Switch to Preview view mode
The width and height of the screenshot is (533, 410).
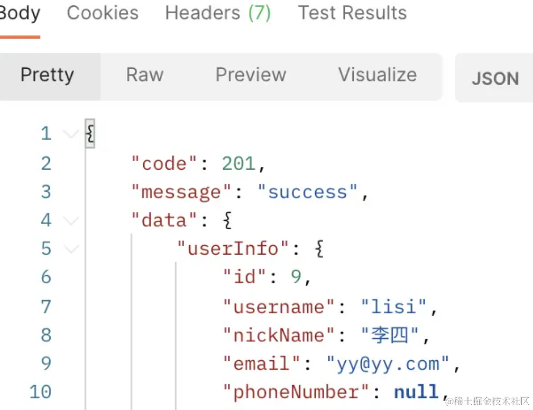point(251,75)
